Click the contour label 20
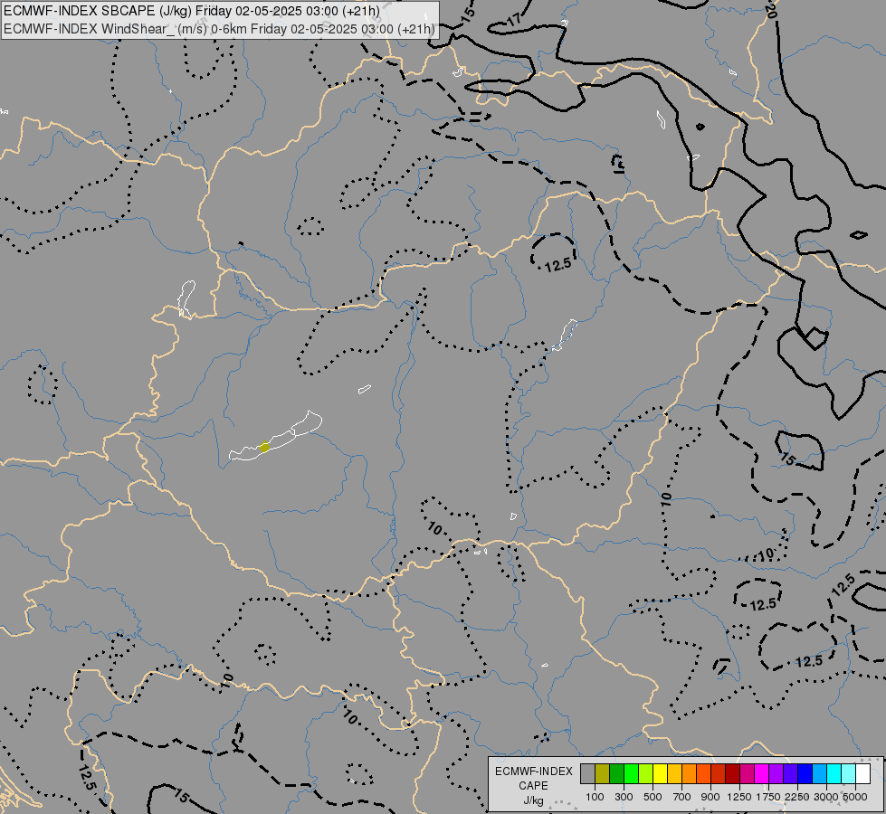886x814 pixels. tap(772, 10)
